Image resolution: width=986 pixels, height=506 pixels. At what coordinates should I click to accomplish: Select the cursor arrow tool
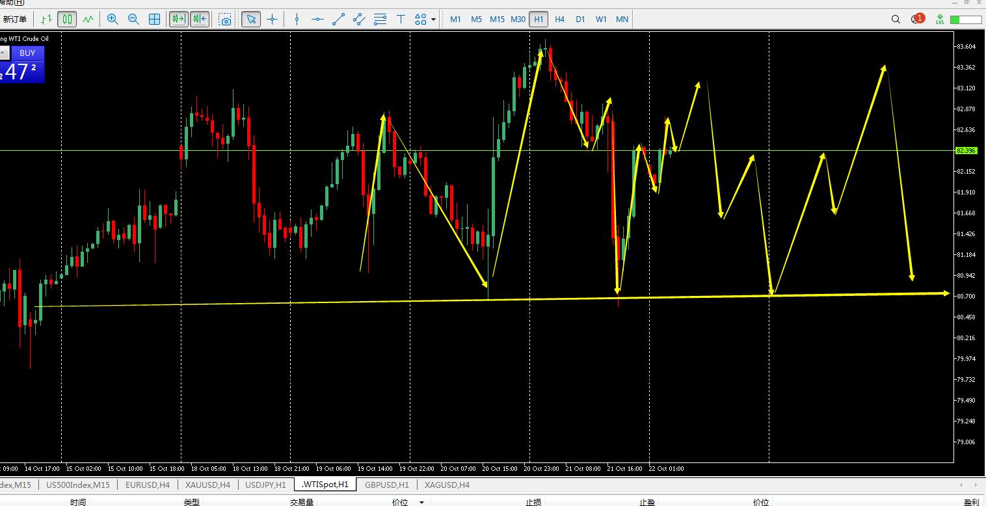(x=251, y=20)
